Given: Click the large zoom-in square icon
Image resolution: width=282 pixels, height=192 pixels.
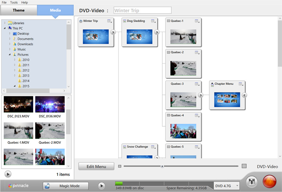Looking at the screenshot, I should [244, 166].
